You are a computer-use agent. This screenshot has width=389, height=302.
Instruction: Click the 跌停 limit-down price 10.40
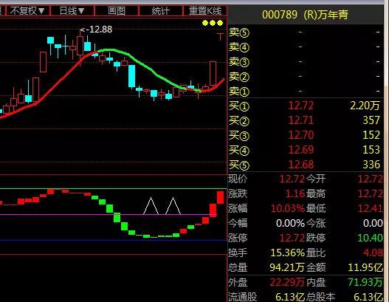370,238
